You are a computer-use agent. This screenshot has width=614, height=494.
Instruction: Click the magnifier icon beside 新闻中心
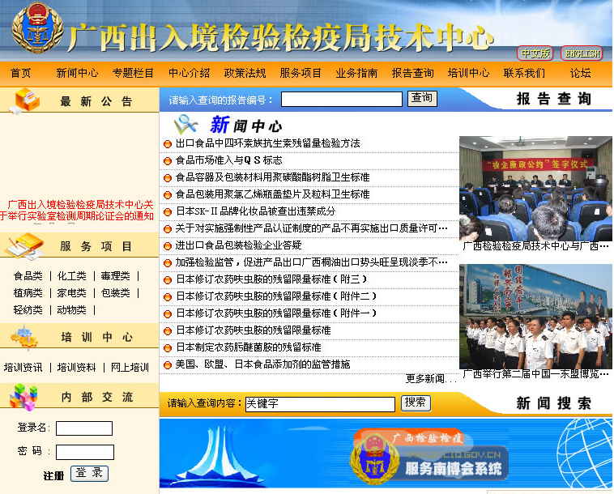[185, 125]
